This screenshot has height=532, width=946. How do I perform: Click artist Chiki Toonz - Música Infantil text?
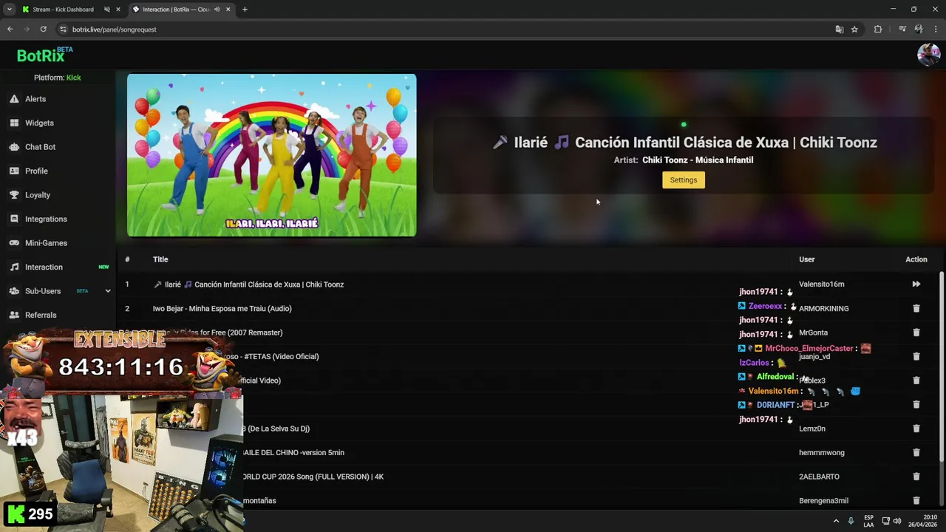pyautogui.click(x=698, y=160)
